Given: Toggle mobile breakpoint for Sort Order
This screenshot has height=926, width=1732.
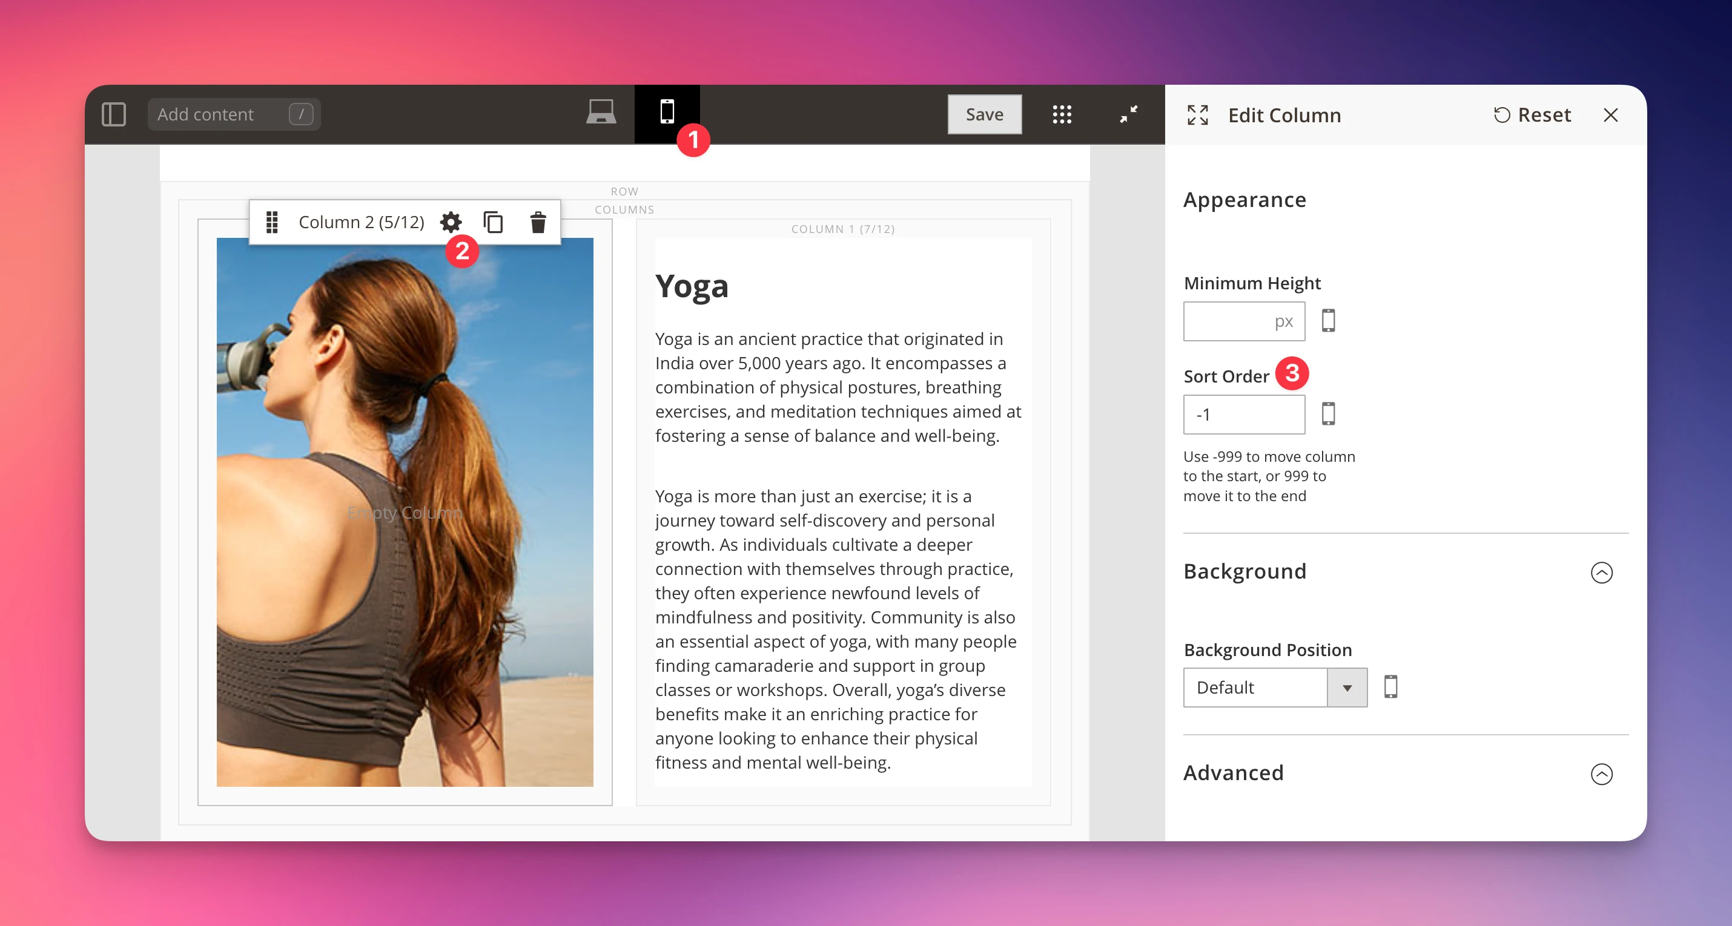Looking at the screenshot, I should click(1328, 414).
